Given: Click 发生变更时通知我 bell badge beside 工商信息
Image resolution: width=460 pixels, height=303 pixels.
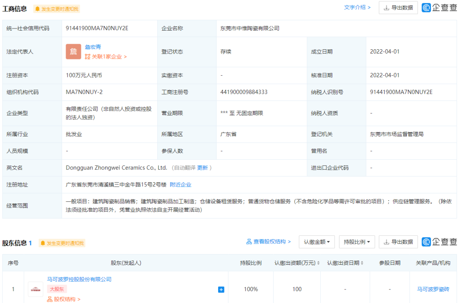Looking at the screenshot, I should (57, 9).
